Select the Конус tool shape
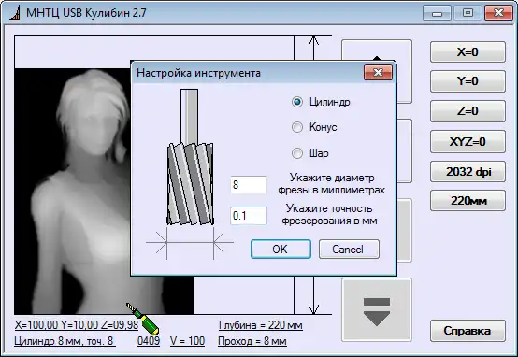The height and width of the screenshot is (357, 518). coord(297,127)
